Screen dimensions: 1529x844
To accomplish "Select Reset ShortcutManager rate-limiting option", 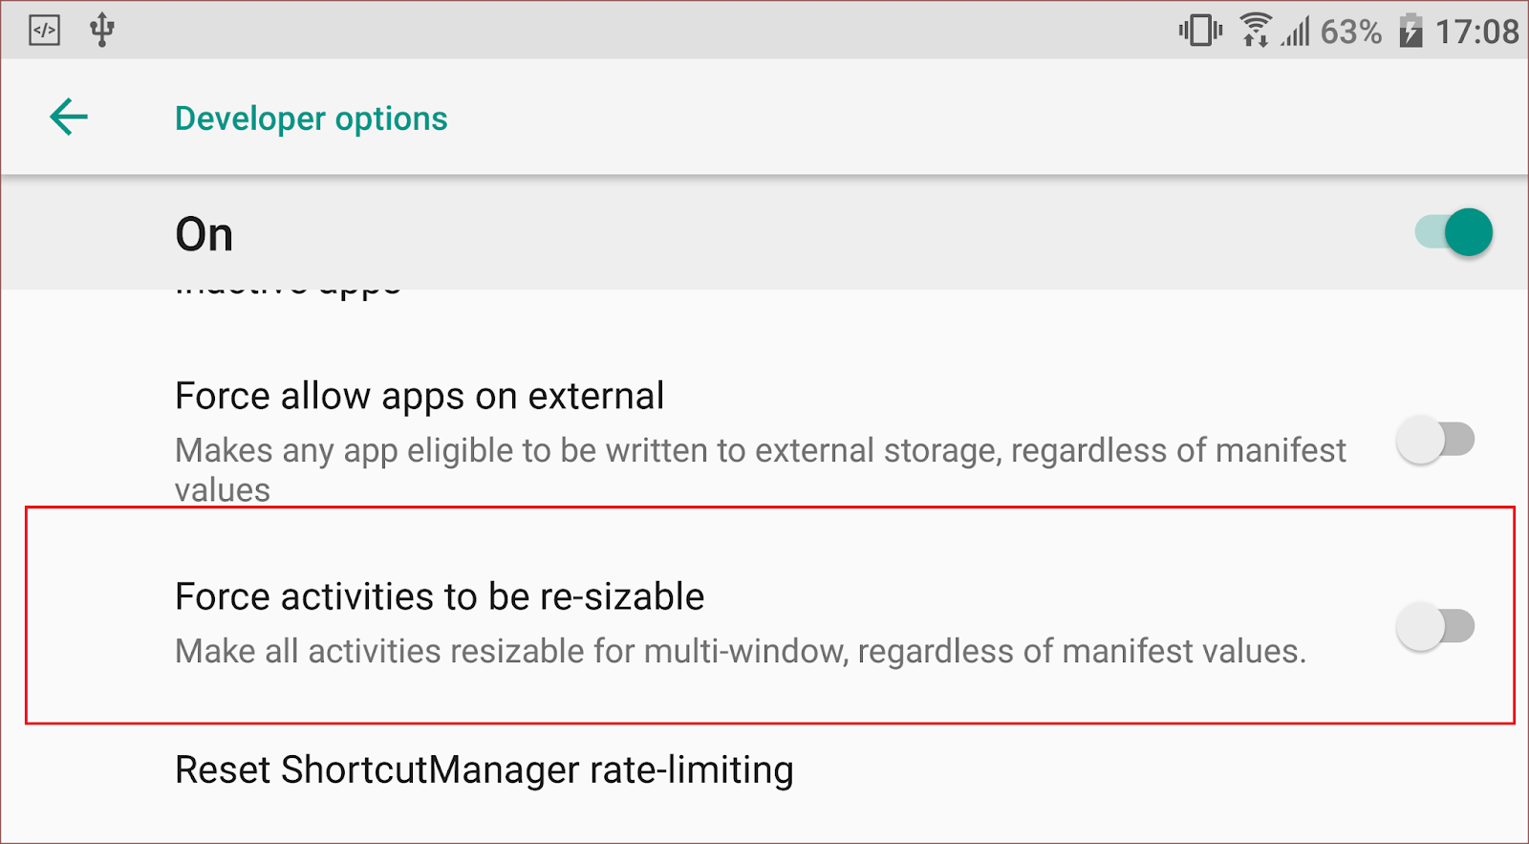I will [x=484, y=770].
